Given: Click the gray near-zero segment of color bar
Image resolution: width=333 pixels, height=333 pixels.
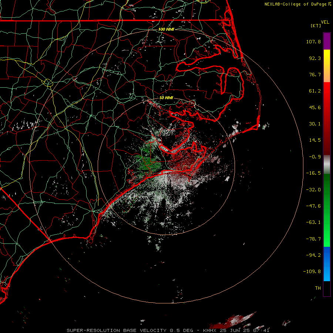Looking at the screenshot, I should click(x=327, y=165).
